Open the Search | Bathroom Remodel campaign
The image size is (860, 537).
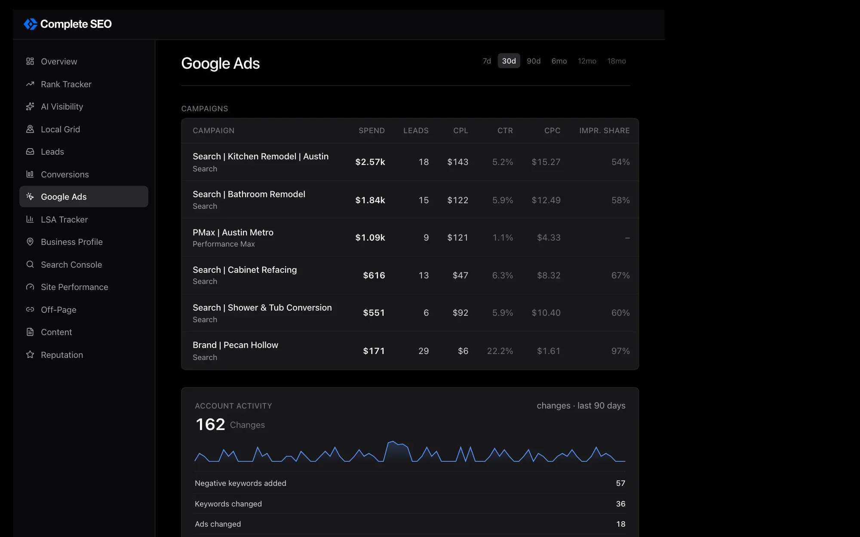click(410, 200)
